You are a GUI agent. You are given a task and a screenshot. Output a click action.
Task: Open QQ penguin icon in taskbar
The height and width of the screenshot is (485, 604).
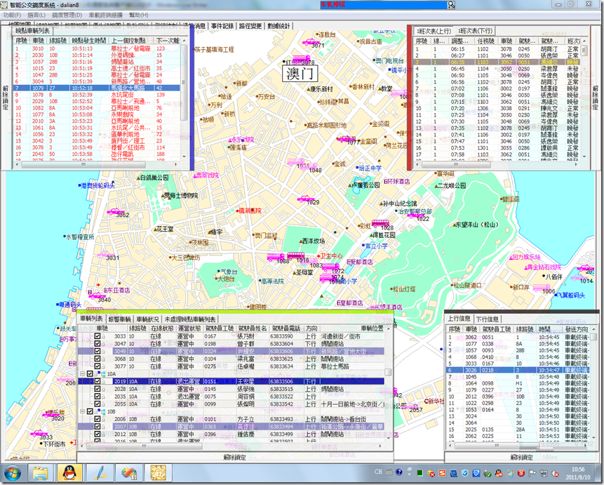[69, 472]
